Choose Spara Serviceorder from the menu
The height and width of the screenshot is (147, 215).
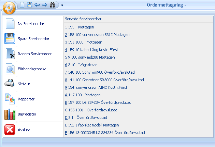tap(33, 39)
